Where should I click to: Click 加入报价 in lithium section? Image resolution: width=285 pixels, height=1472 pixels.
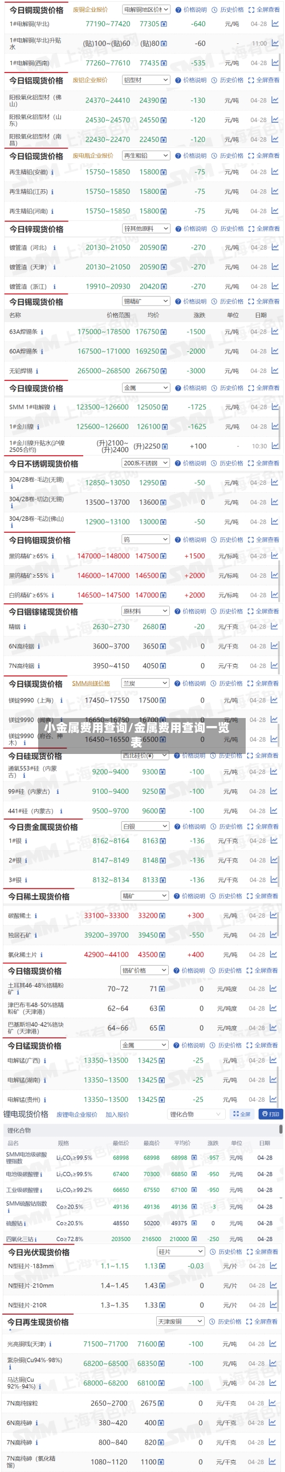pos(117,1114)
